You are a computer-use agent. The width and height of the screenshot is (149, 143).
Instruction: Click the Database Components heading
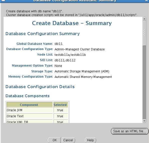pyautogui.click(x=28, y=96)
